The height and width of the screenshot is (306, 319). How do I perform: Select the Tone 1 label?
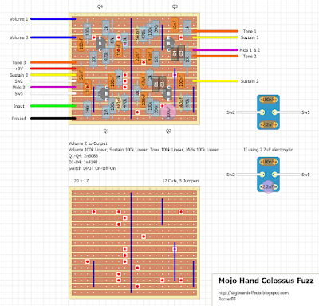[x=250, y=31]
